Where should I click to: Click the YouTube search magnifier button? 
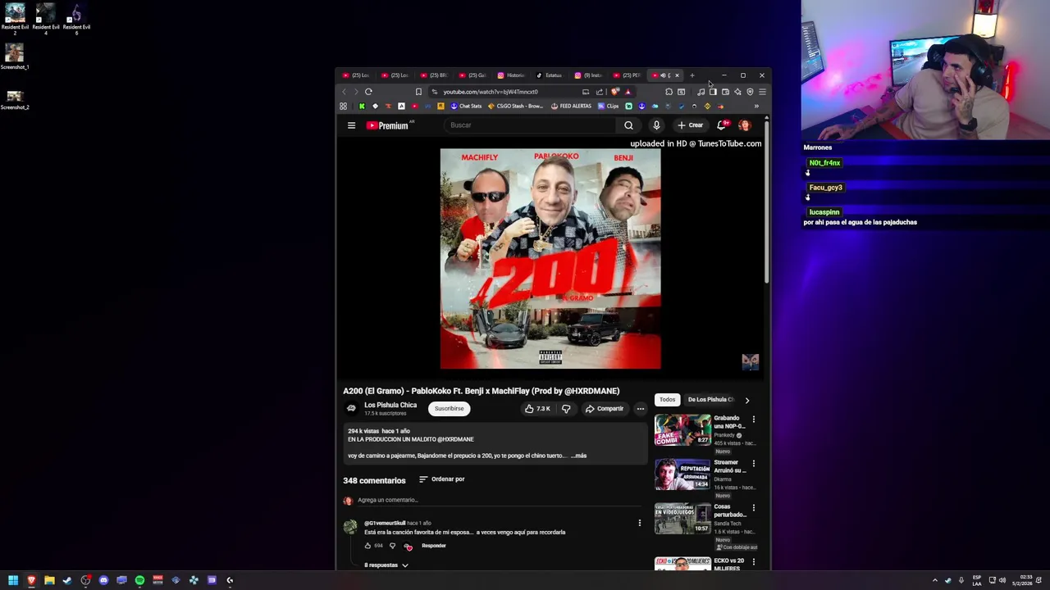click(628, 125)
